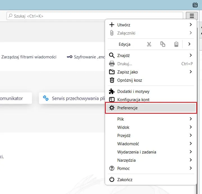Expand the Widok chevron arrow
Viewport: 202px width, 194px height.
(191, 127)
